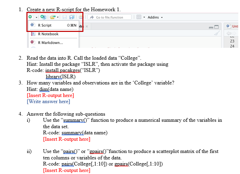Open the Addins dropdown menu
Viewport: 240px width, 174px height.
[x=155, y=17]
